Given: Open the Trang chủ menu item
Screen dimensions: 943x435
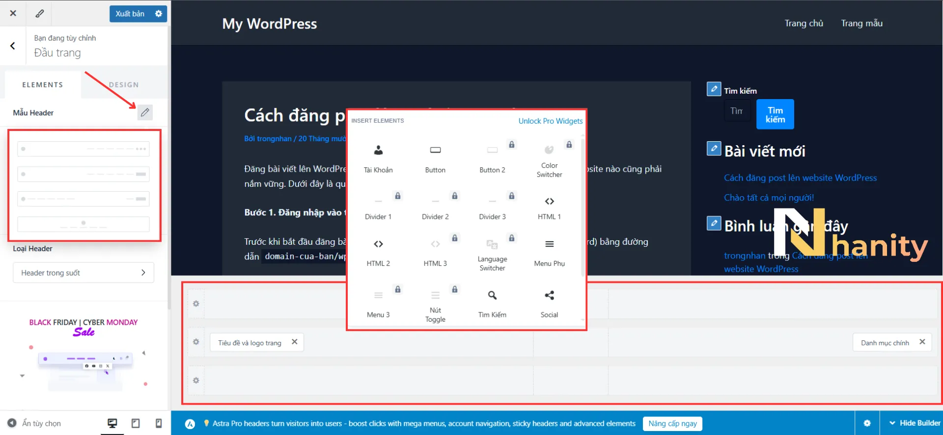Looking at the screenshot, I should (x=804, y=23).
